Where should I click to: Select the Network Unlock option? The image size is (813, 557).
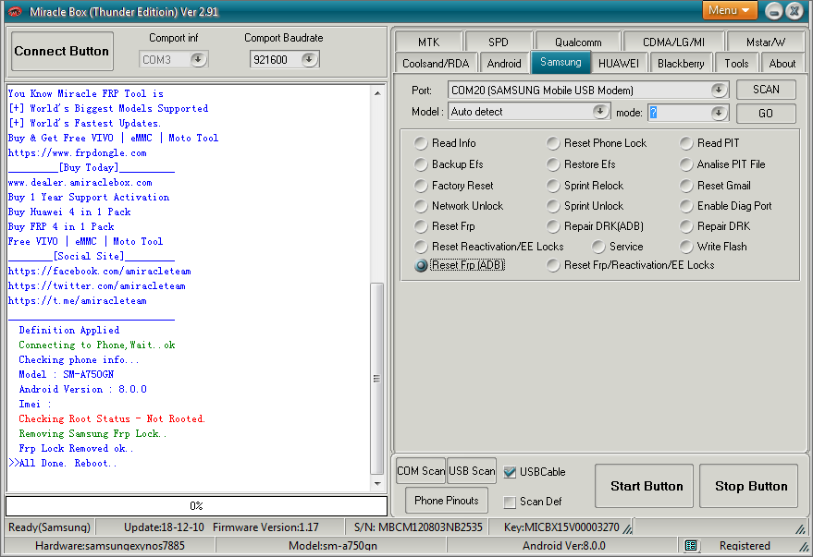point(421,205)
